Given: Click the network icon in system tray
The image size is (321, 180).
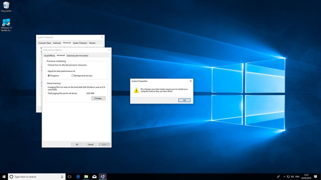Looking at the screenshot, I should [288, 177].
